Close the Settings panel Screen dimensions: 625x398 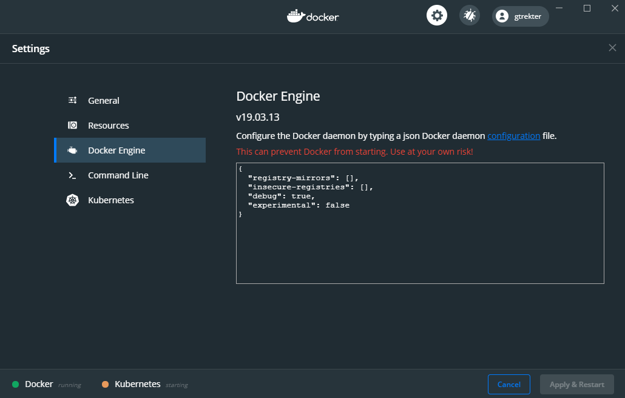pos(612,48)
